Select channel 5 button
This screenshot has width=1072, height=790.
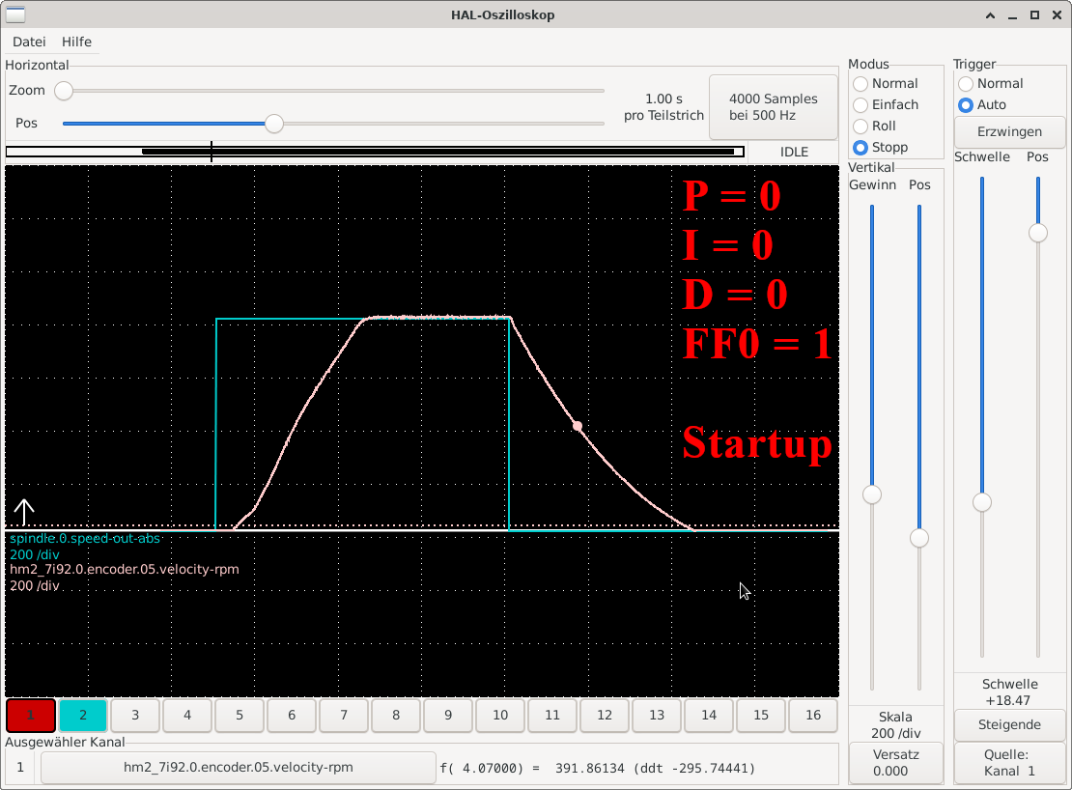click(x=240, y=715)
